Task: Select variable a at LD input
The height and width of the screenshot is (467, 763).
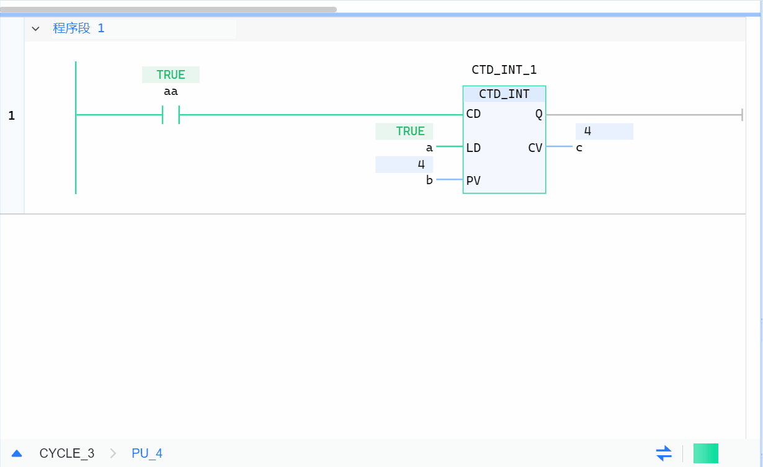Action: [429, 148]
